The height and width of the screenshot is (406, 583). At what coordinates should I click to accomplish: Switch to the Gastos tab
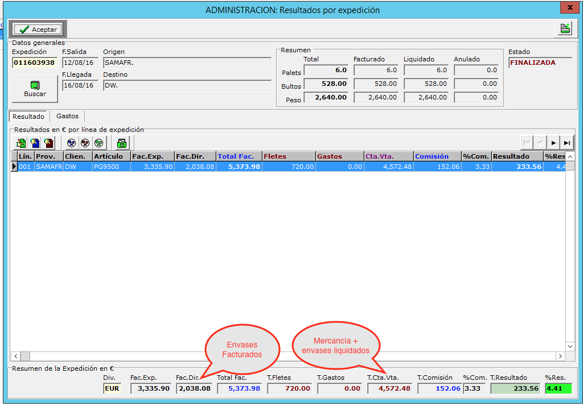coord(67,116)
